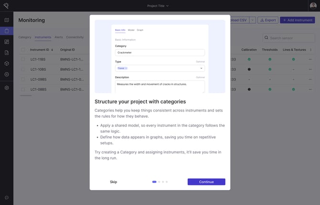Viewport: 320px width, 205px height.
Task: Click instrument ID LC1-09BS cell
Action: 38,79
